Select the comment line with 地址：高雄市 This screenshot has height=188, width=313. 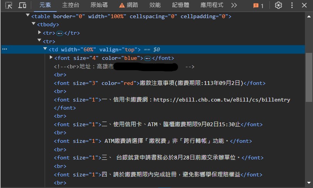124,67
